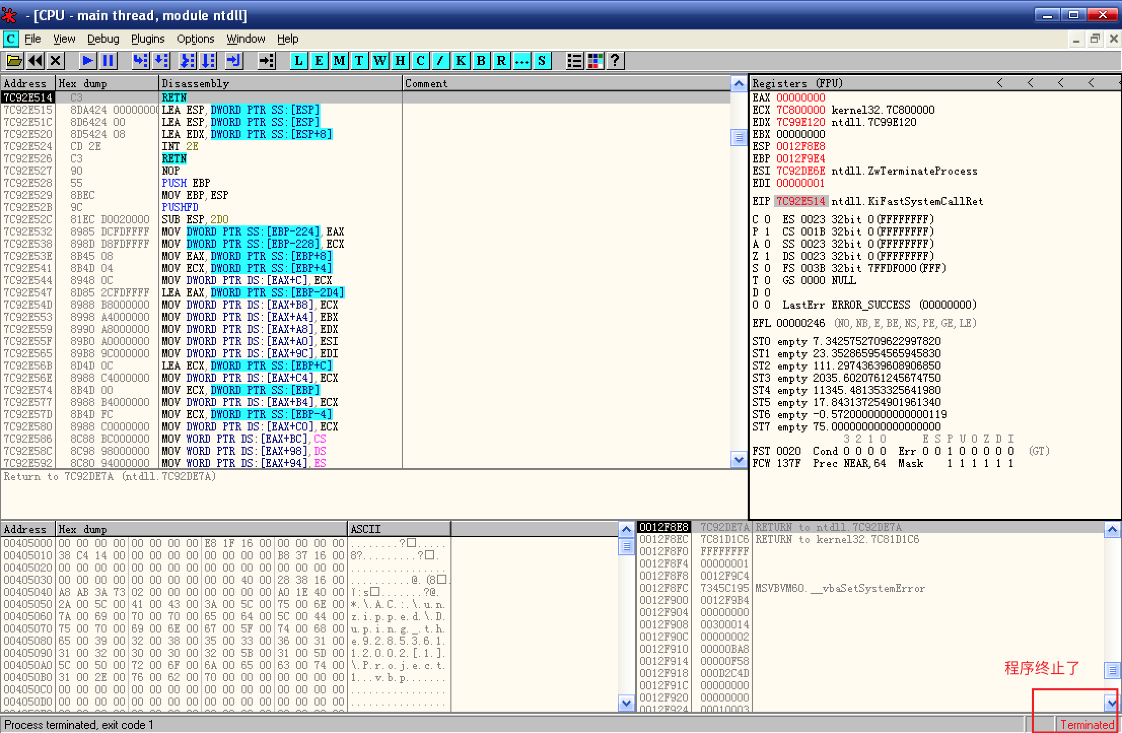Click the Step into toolbar icon

141,61
